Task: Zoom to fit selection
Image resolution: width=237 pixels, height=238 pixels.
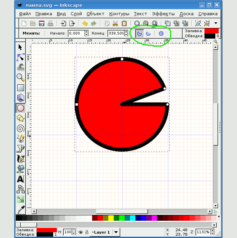Action: click(x=137, y=23)
